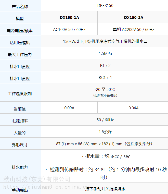
Task: Click the AC100V 50 / 60Hz cell
Action: (x=69, y=30)
